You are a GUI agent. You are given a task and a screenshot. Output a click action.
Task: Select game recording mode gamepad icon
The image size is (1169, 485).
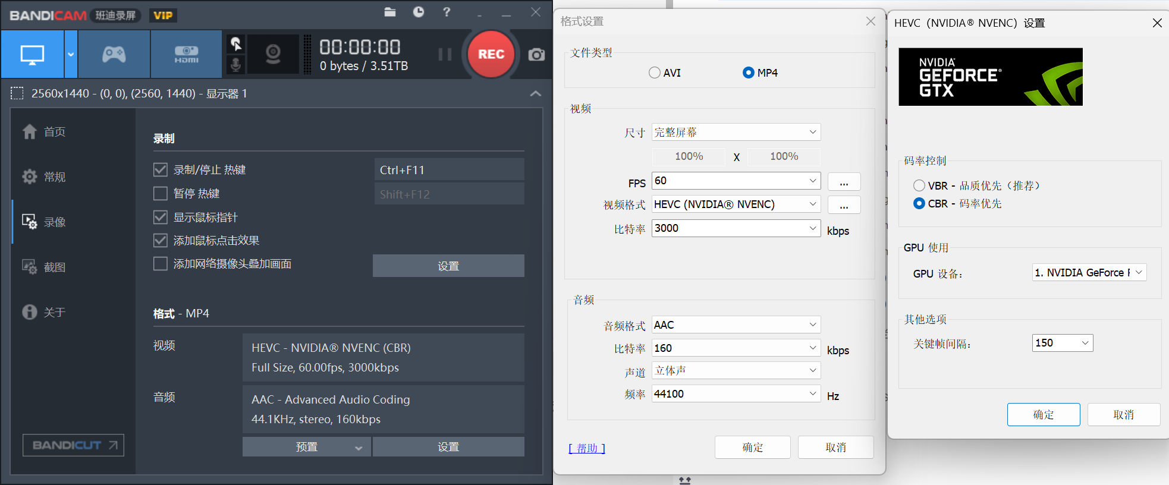click(x=114, y=55)
